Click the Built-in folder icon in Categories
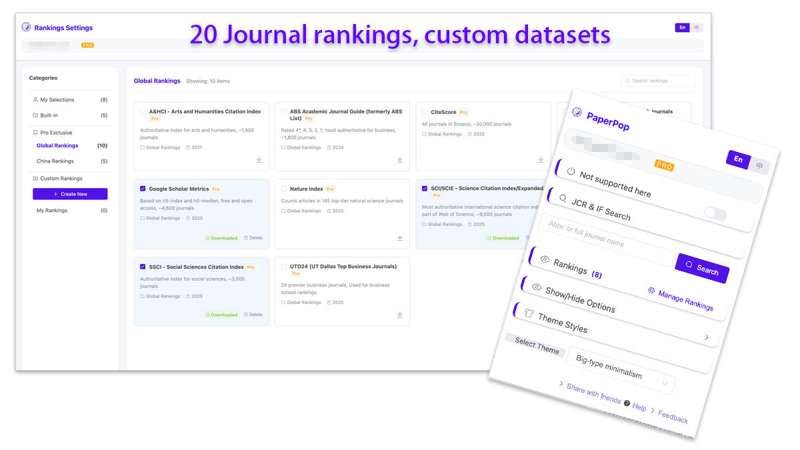800x450 pixels. (x=35, y=114)
